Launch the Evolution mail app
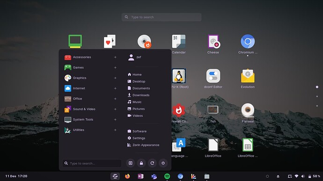 point(248,76)
